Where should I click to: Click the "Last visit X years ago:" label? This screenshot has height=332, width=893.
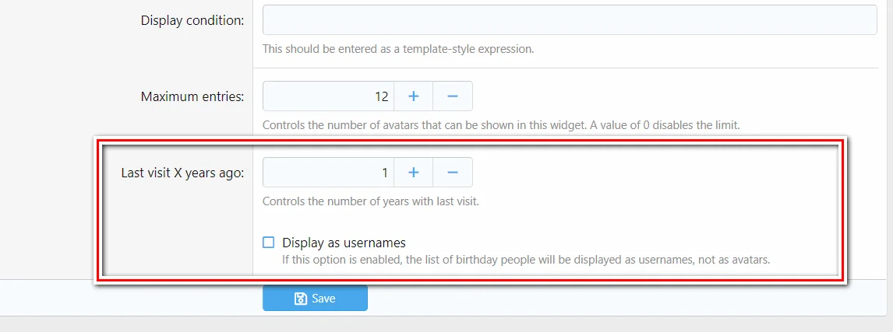point(182,173)
